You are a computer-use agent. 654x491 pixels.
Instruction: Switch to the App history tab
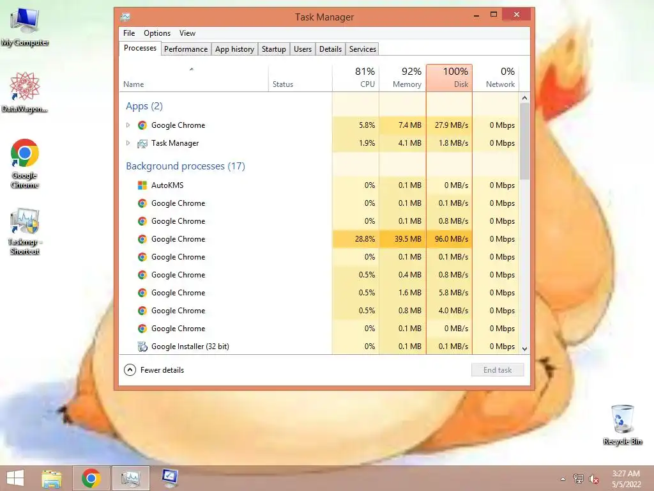click(x=234, y=49)
